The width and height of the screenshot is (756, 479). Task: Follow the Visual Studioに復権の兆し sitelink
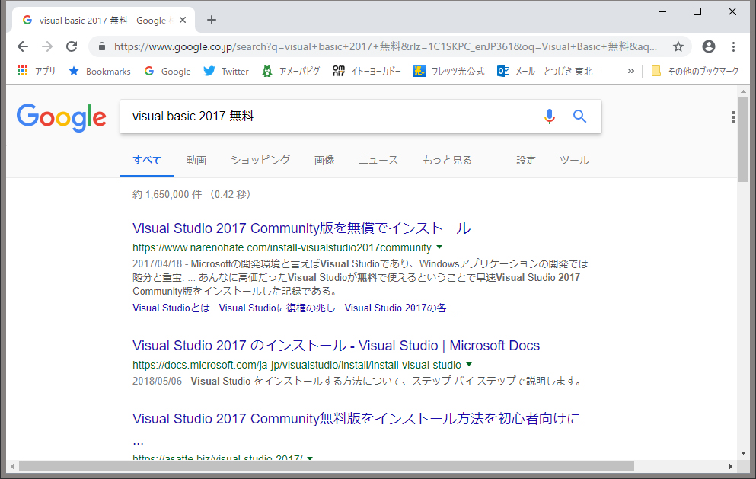[x=277, y=308]
